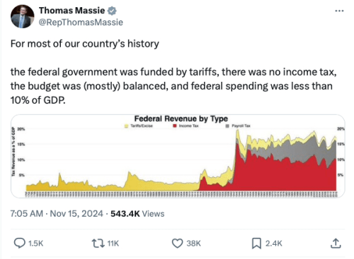354x259 pixels.
Task: Click the yellow Tariffs/Excise legend swatch
Action: (x=126, y=126)
